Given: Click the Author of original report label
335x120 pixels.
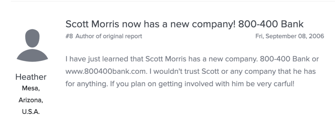Looking at the screenshot, I should point(109,36).
